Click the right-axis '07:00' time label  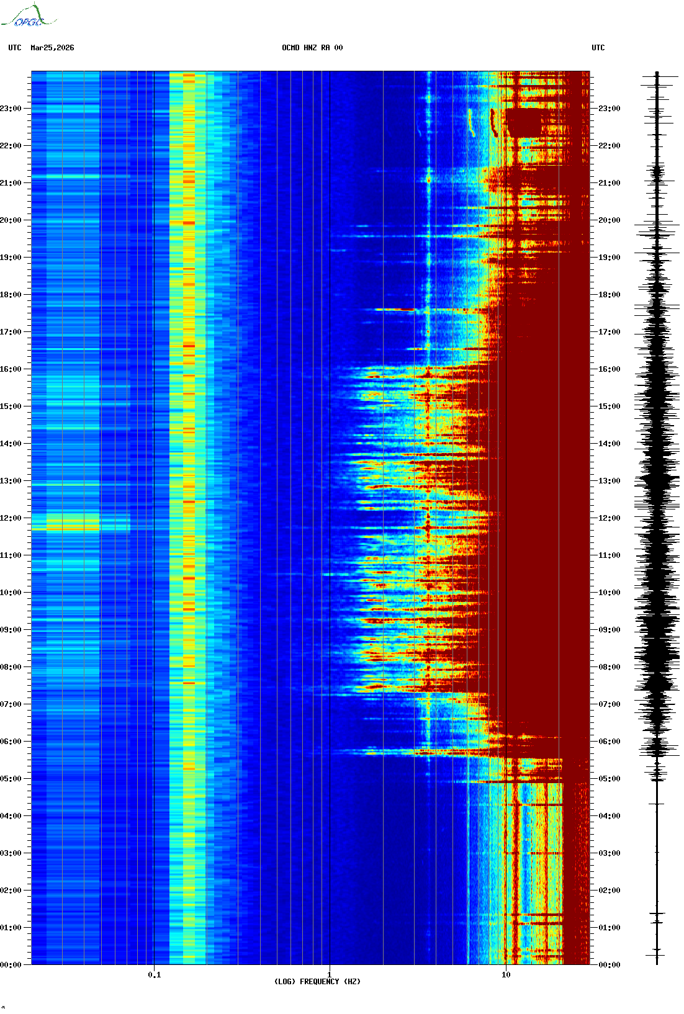pyautogui.click(x=610, y=704)
